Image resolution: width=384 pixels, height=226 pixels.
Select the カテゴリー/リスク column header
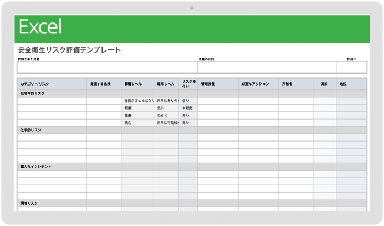pyautogui.click(x=52, y=84)
